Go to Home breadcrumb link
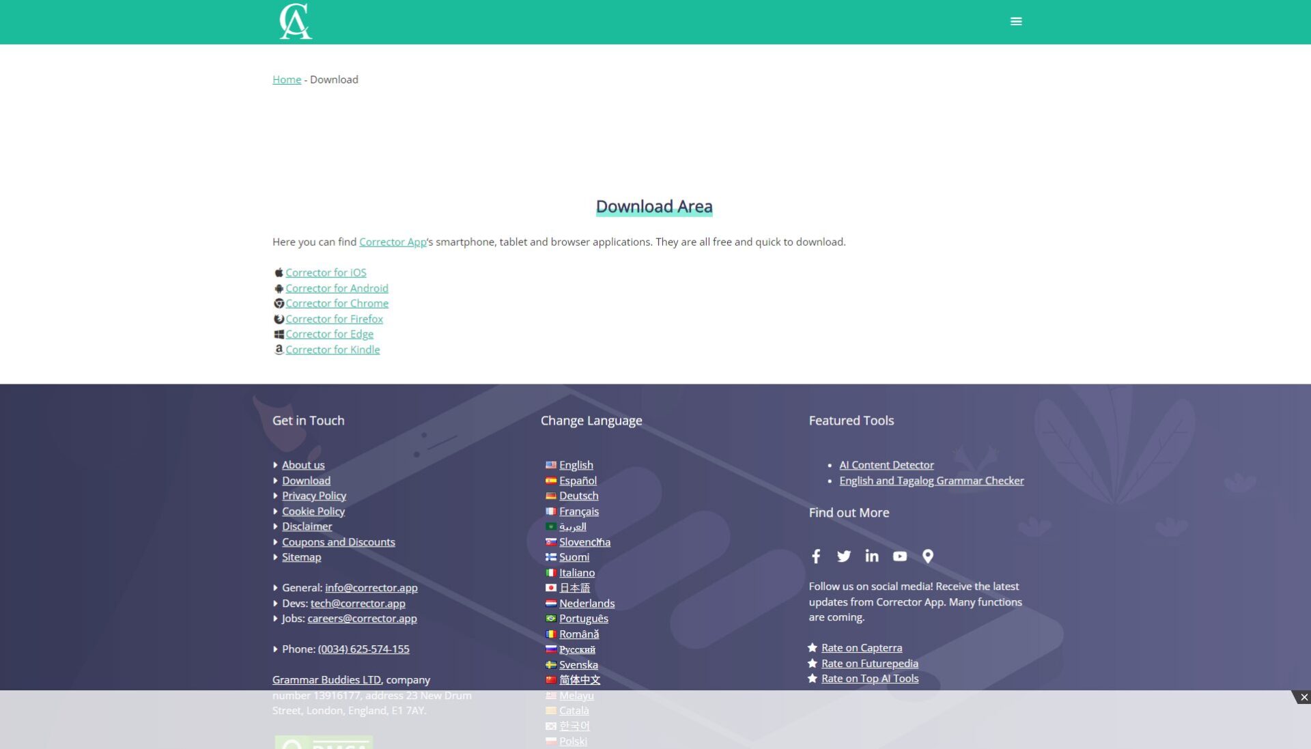Screen dimensions: 1311x749 286,79
